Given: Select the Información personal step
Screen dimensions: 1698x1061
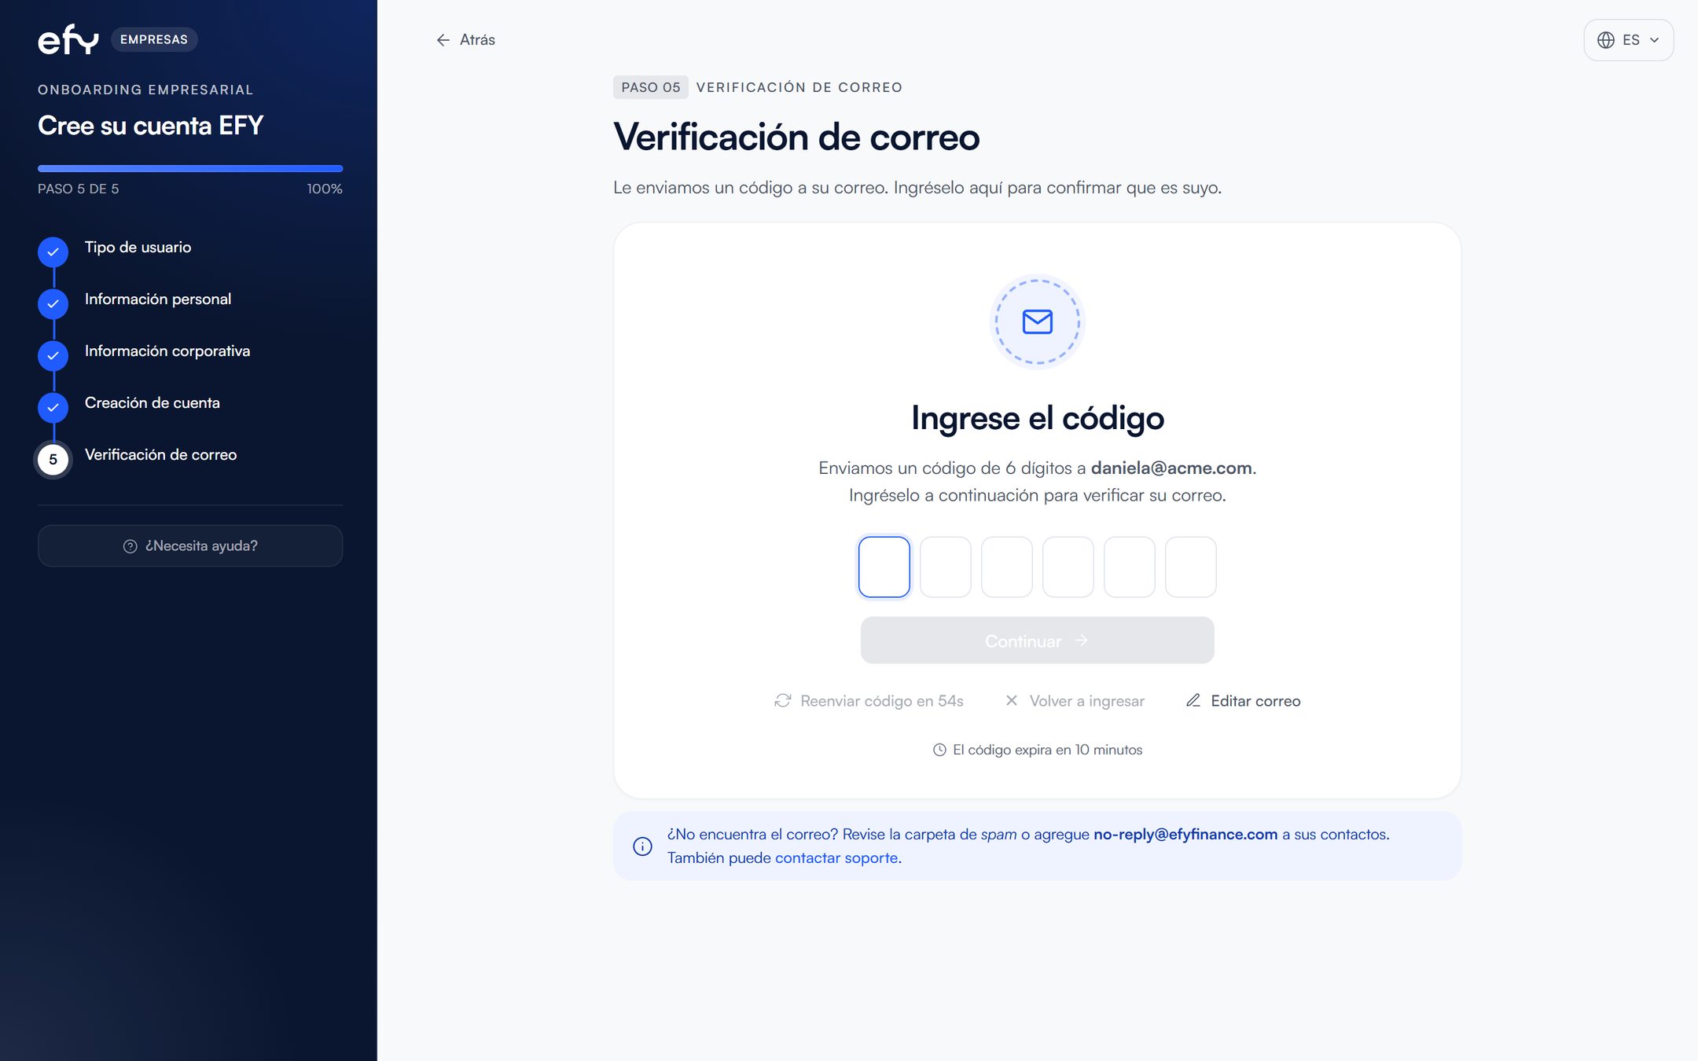Looking at the screenshot, I should coord(158,299).
